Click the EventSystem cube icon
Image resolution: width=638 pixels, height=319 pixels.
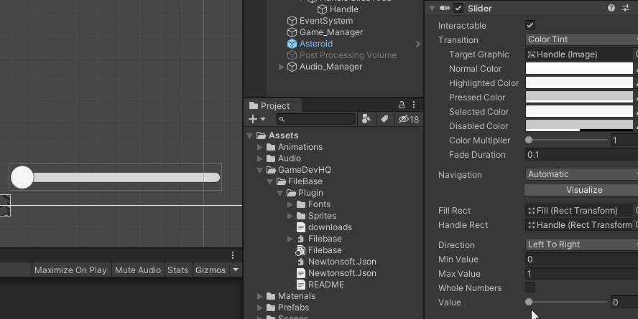click(292, 21)
